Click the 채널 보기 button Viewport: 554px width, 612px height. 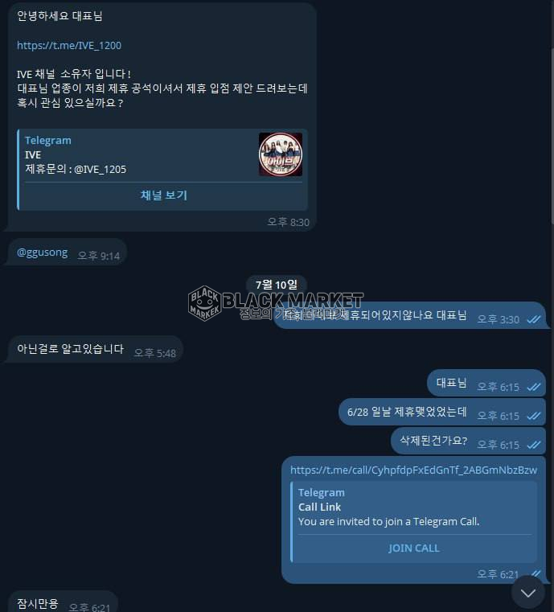163,195
